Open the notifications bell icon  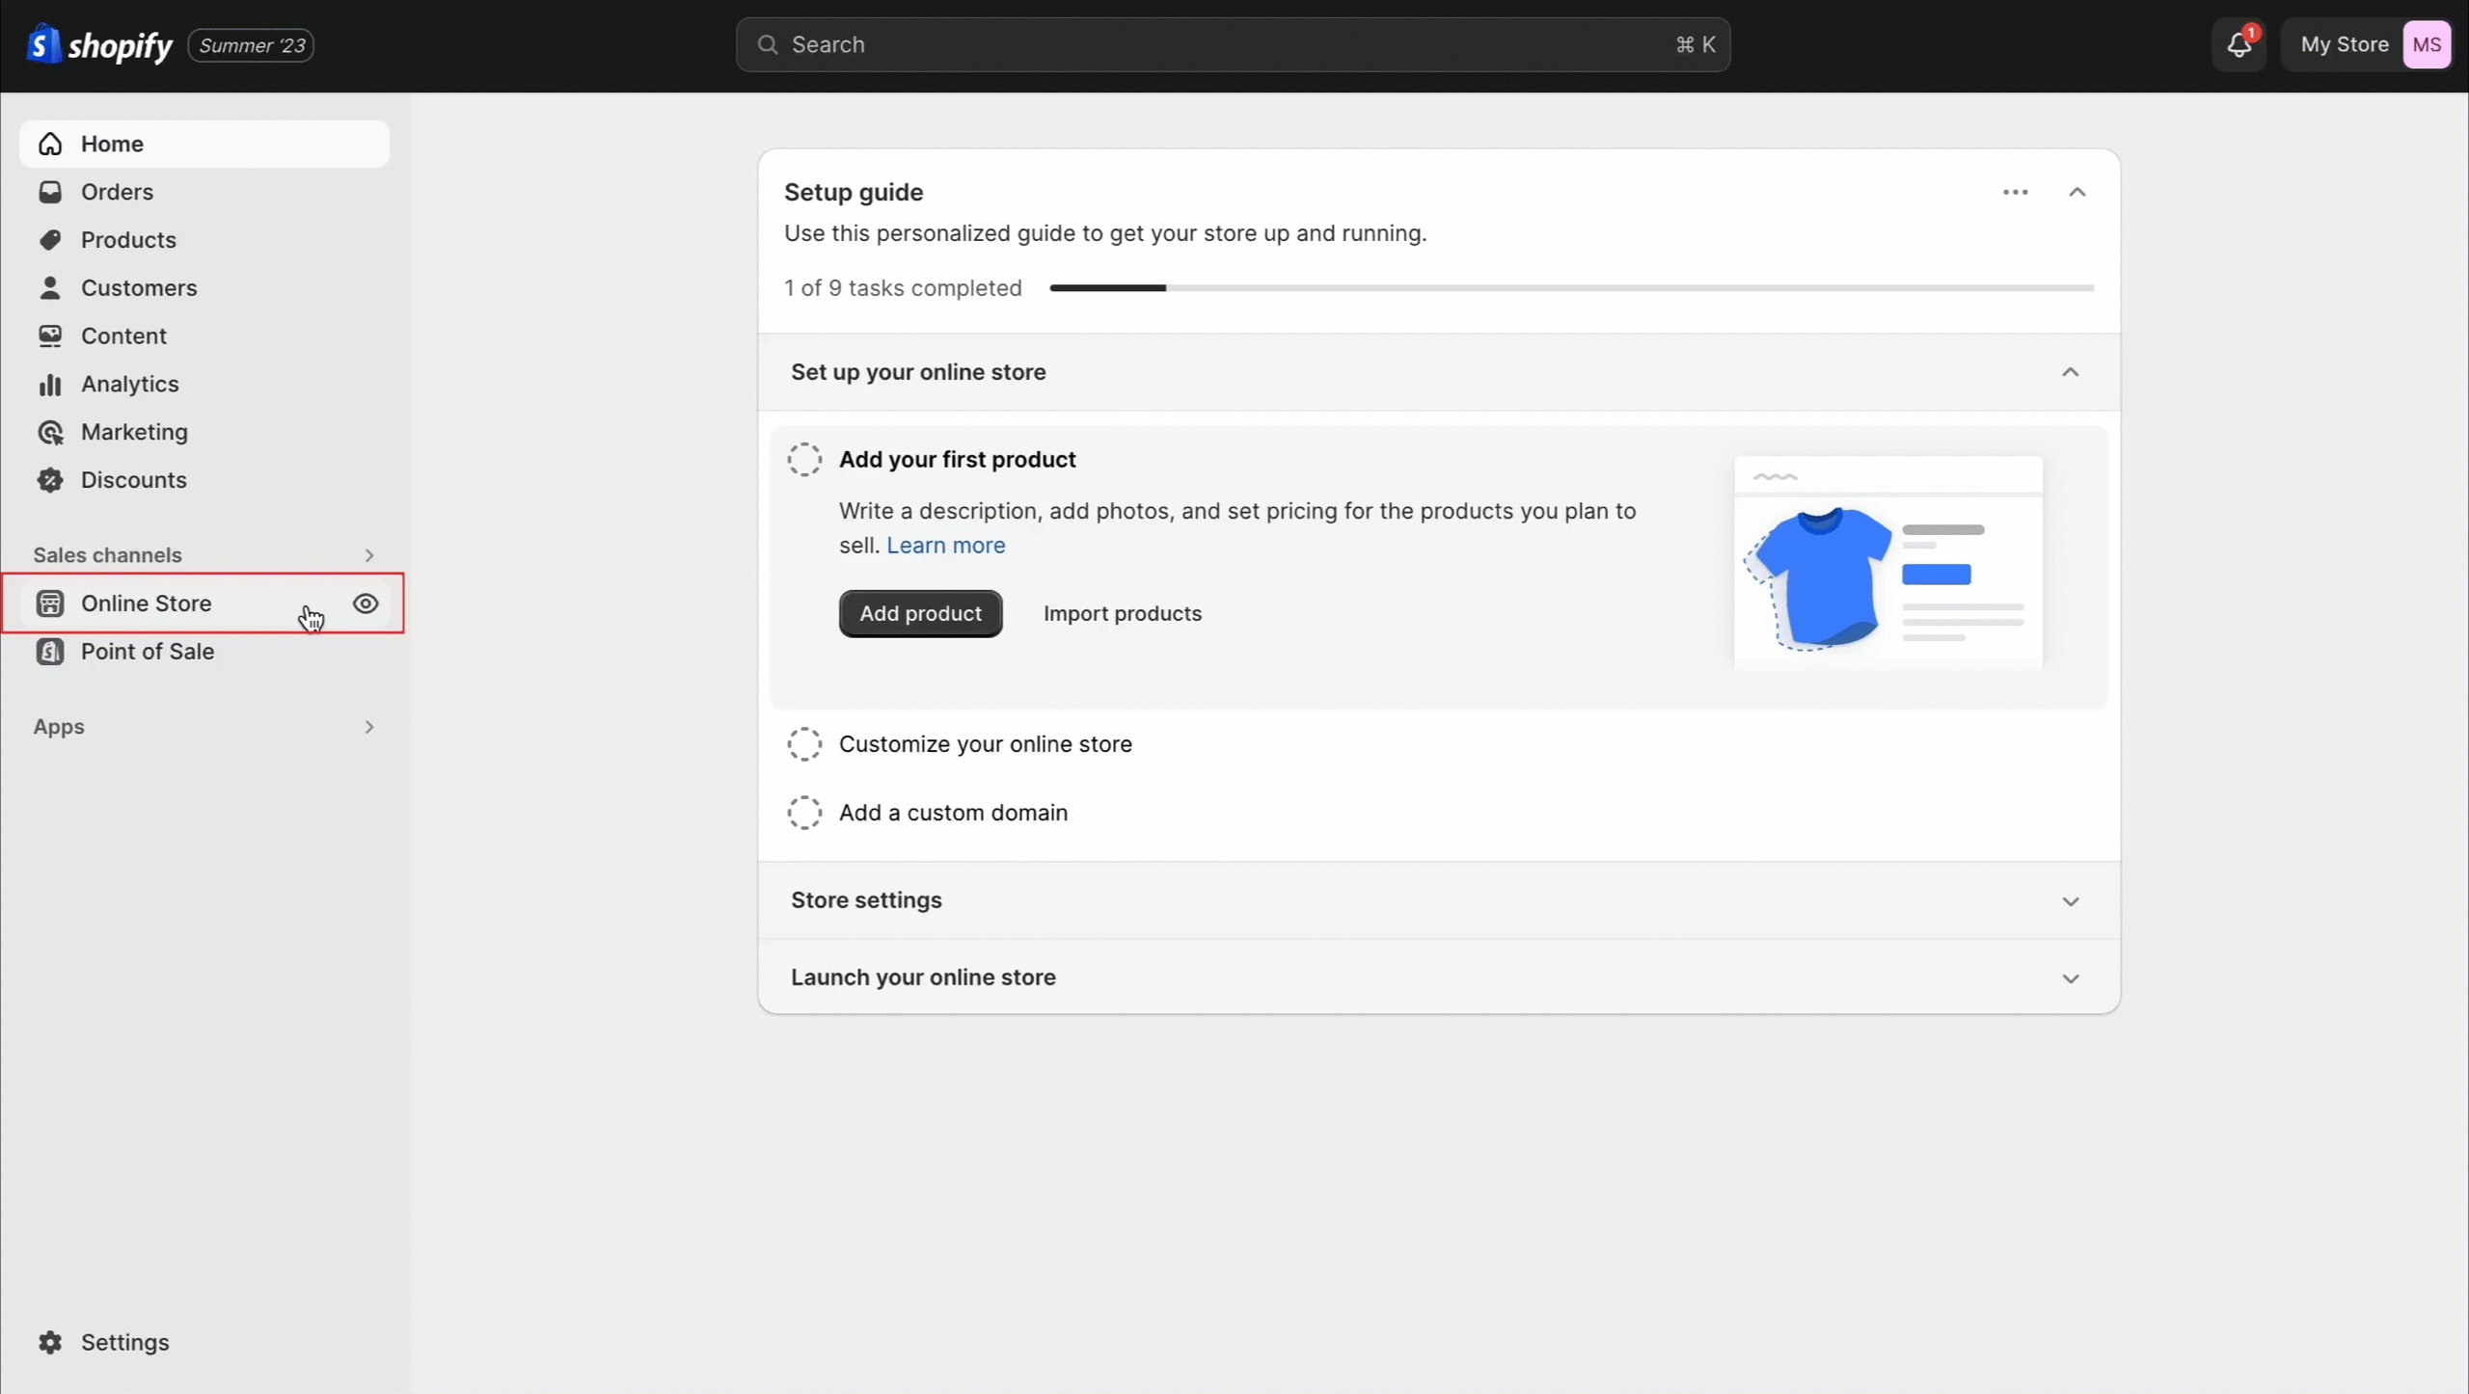[2238, 44]
